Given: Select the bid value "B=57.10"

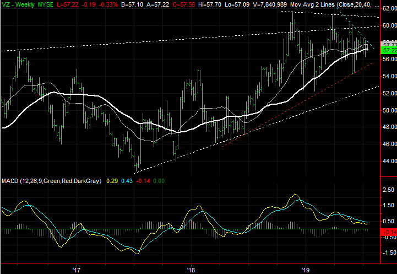Looking at the screenshot, I should (x=132, y=4).
